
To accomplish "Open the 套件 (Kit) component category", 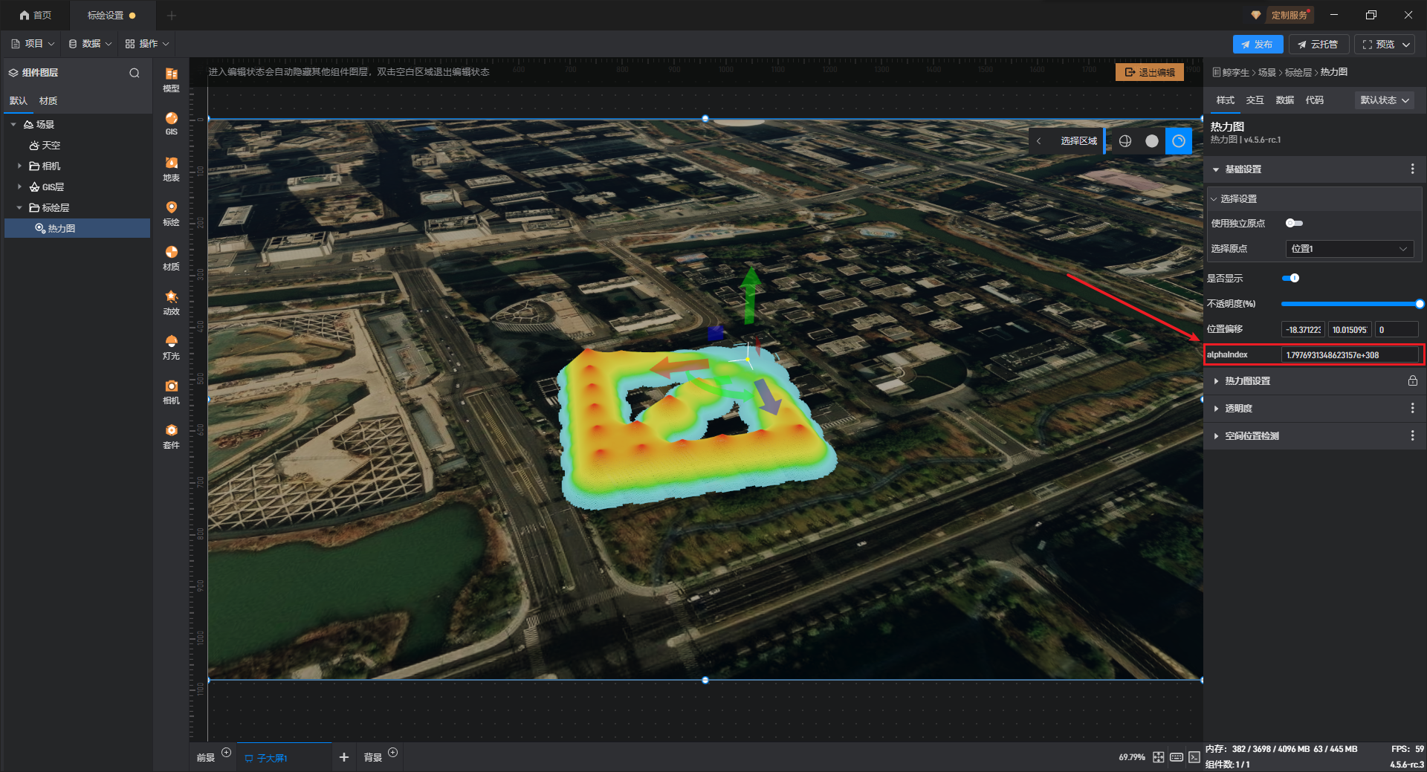I will 171,436.
